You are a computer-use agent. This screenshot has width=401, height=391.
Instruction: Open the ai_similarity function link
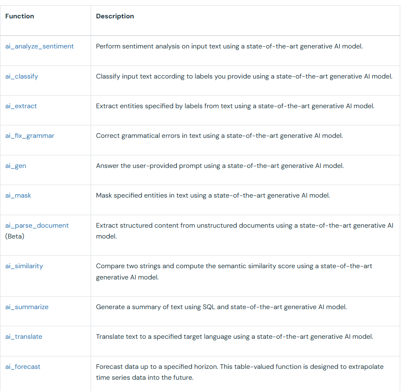[24, 266]
